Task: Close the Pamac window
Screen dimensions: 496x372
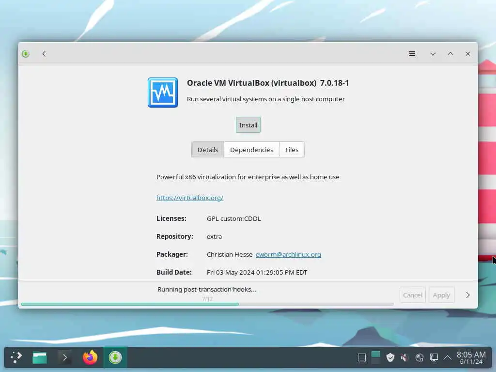Action: (x=468, y=54)
